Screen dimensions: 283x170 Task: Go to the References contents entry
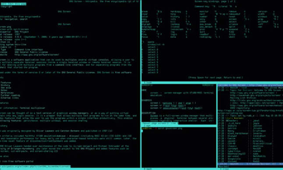(7, 93)
